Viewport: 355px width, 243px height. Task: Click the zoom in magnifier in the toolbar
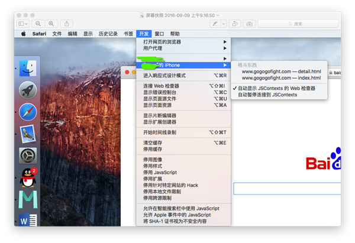click(51, 24)
